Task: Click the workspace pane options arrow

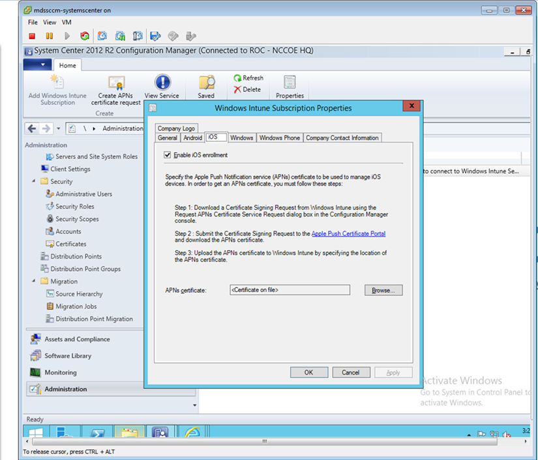Action: 194,405
